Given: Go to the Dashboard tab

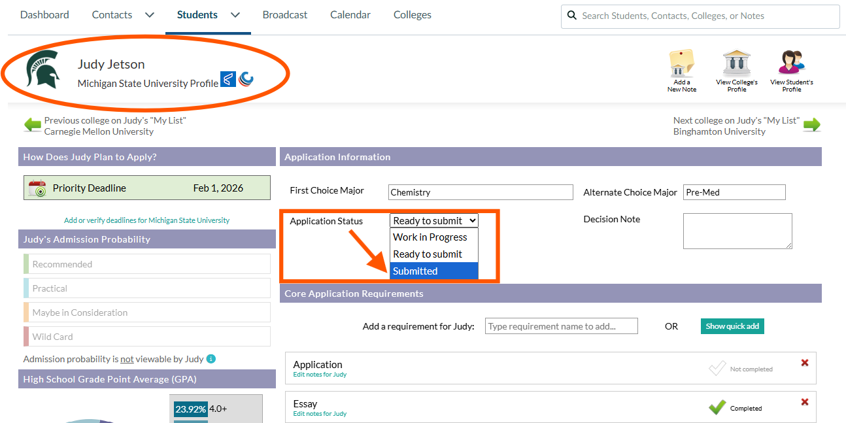Looking at the screenshot, I should (44, 14).
